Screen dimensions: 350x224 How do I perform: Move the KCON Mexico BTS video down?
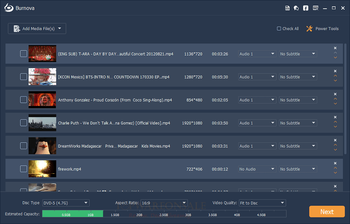(x=335, y=80)
